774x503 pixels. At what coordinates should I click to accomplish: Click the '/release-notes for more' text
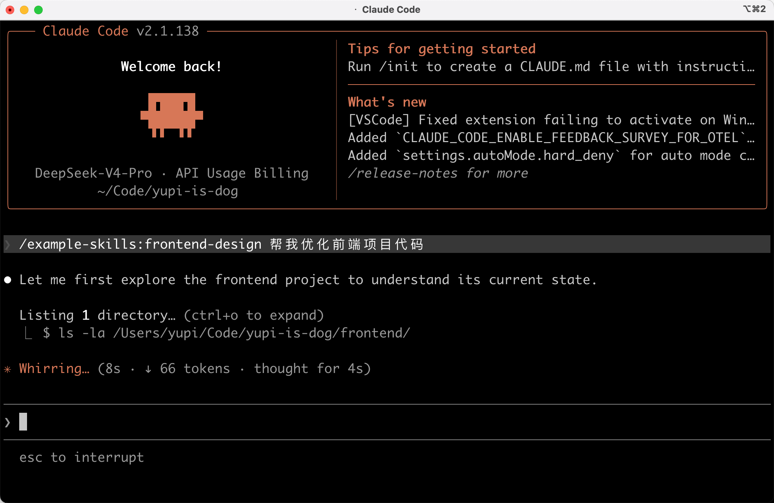tap(438, 173)
